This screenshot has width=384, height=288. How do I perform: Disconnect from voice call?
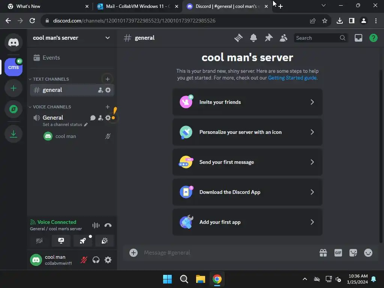tap(108, 225)
